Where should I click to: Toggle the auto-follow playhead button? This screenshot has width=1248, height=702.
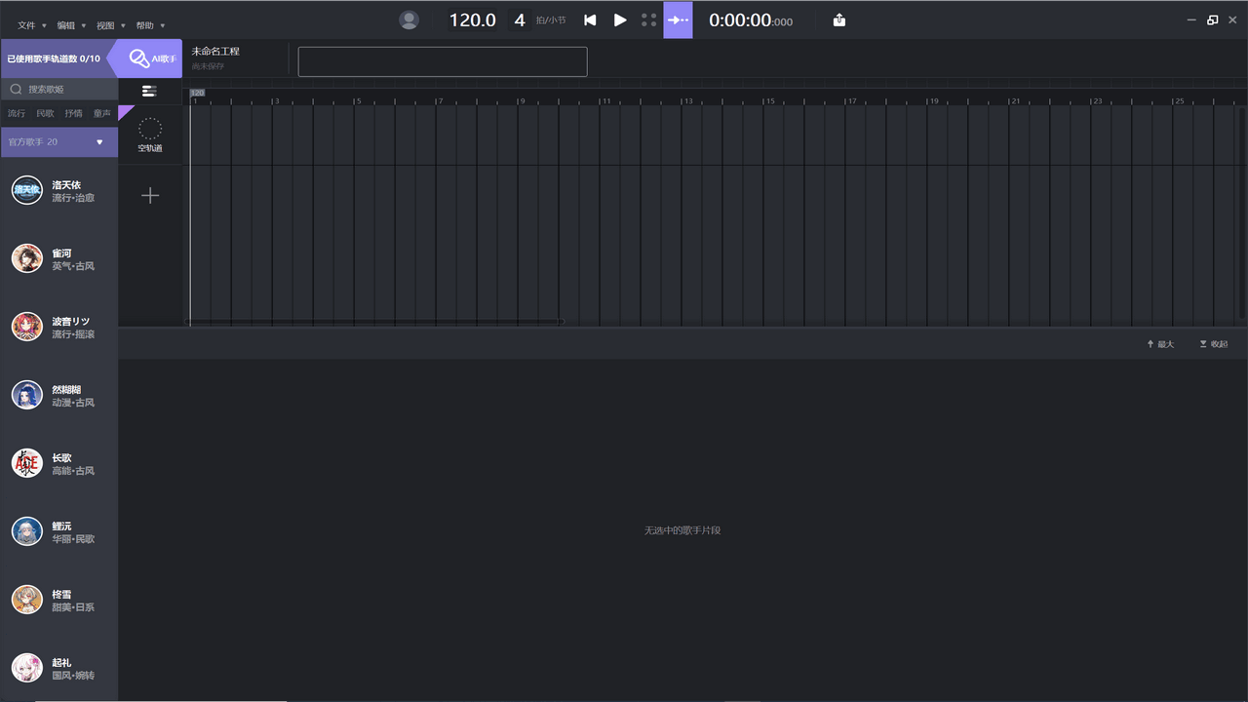point(678,19)
